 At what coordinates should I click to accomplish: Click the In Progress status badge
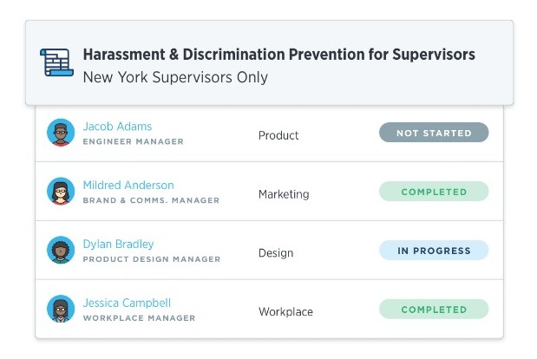coord(434,250)
